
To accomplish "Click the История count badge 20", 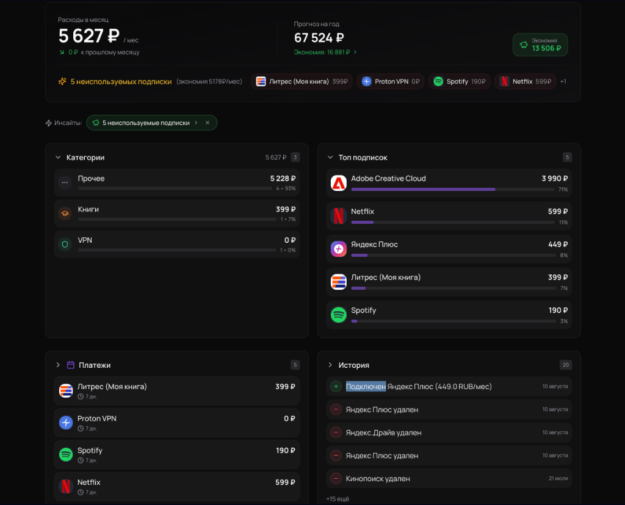I will pyautogui.click(x=566, y=365).
